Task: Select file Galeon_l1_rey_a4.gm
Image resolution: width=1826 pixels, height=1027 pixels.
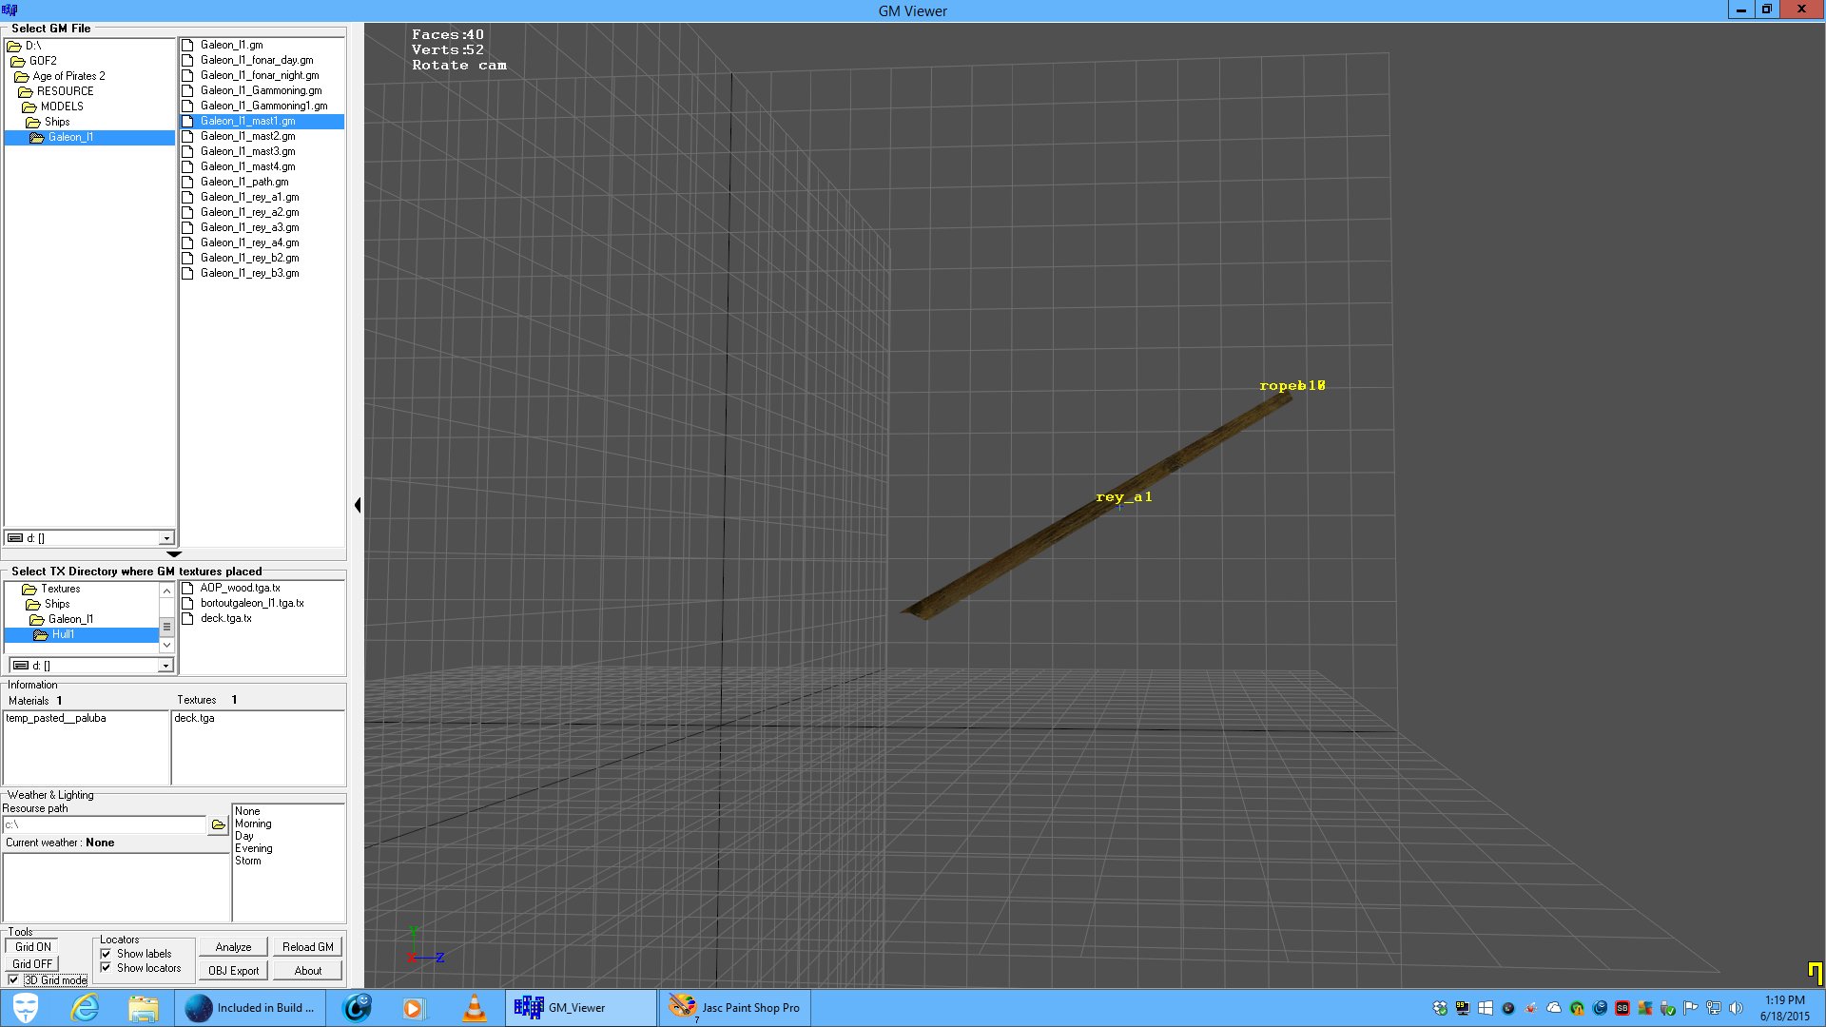Action: click(x=249, y=242)
